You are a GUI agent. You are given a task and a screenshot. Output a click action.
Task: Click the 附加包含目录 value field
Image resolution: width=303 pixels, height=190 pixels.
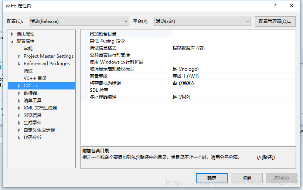point(233,34)
